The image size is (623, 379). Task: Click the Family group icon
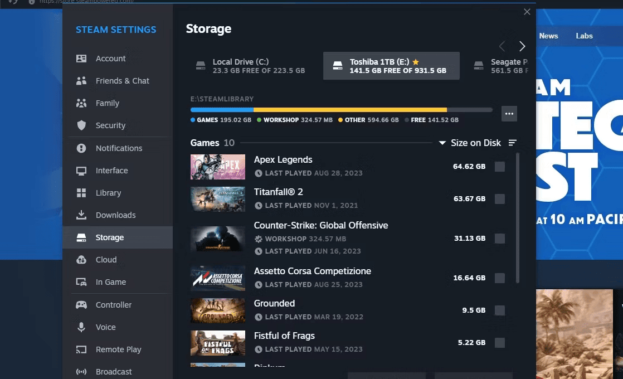[x=81, y=103]
